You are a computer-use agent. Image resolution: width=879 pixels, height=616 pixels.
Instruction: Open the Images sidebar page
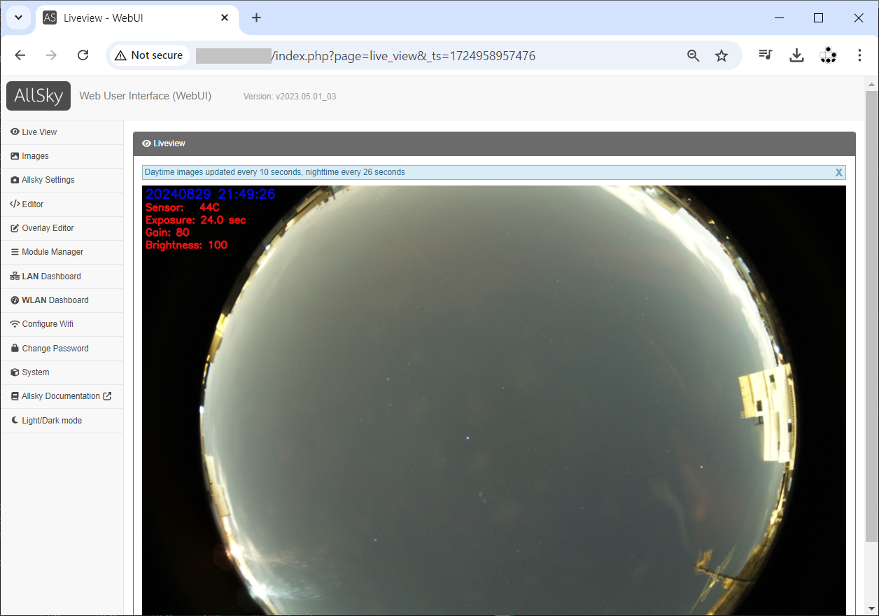[x=62, y=156]
